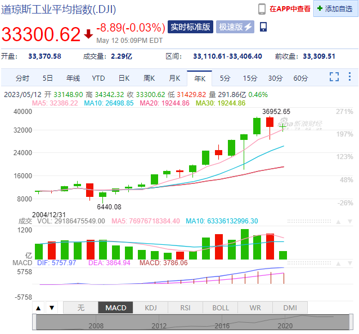Viewport: 359px width, 334px height.
Task: Switch to 实时标准版 mode
Action: (191, 27)
